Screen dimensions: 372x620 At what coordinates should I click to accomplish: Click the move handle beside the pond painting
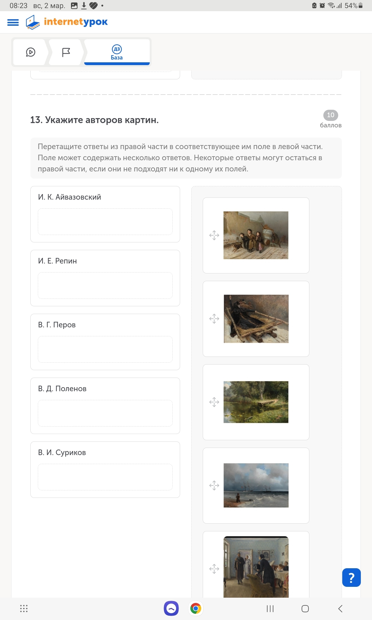[x=214, y=402]
